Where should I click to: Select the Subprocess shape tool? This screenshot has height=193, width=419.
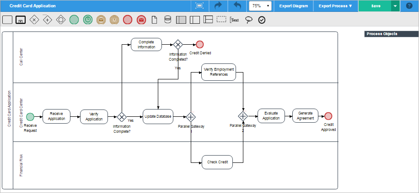(21, 20)
